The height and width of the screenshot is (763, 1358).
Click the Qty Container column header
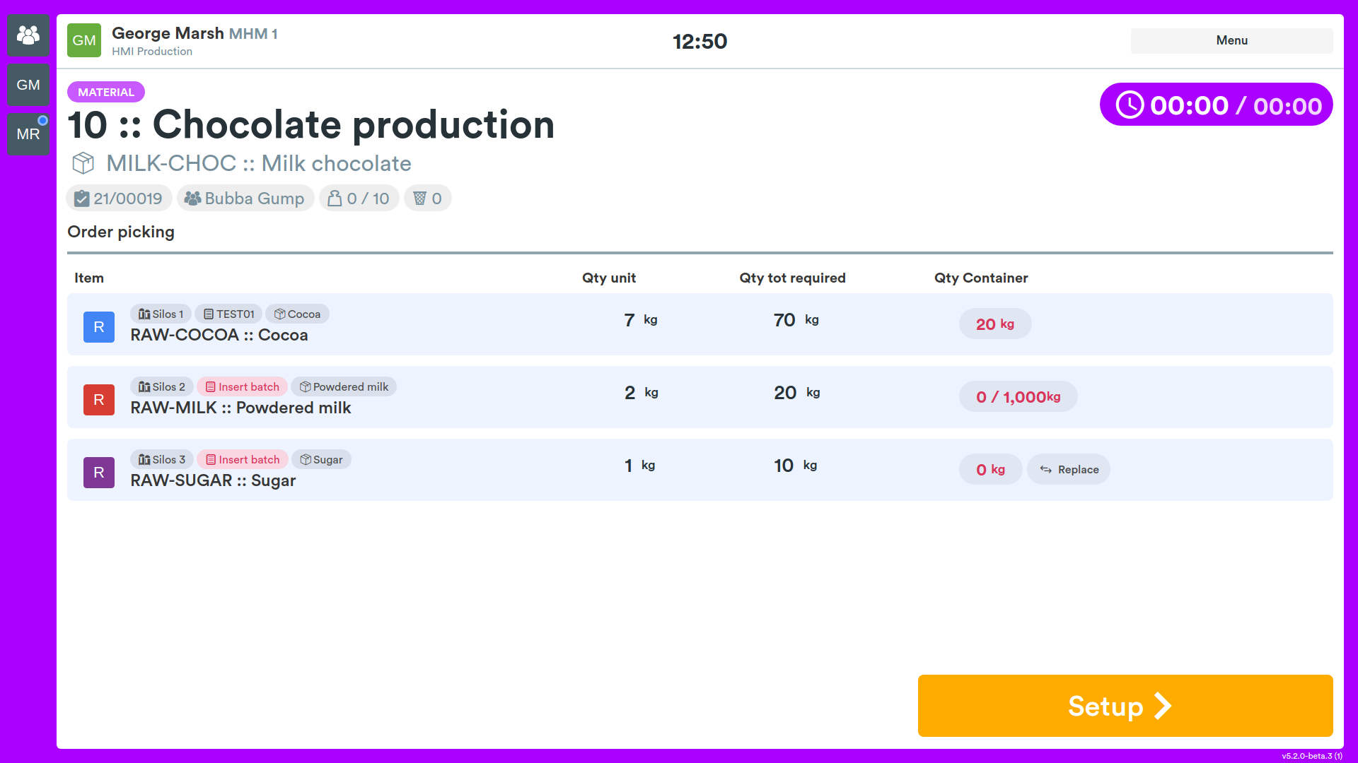tap(981, 278)
